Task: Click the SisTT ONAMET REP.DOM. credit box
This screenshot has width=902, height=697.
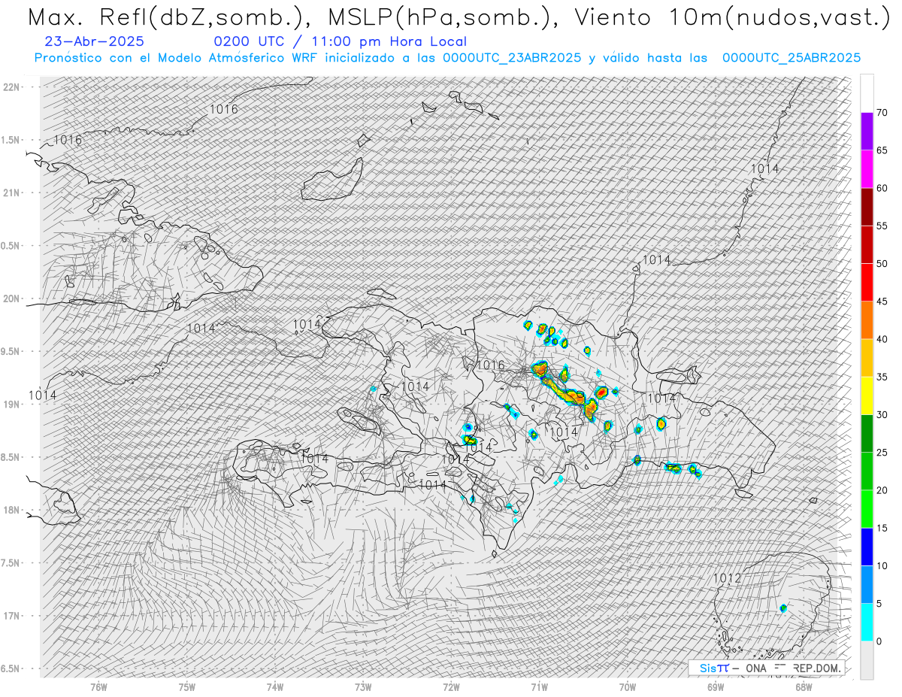Action: click(766, 668)
